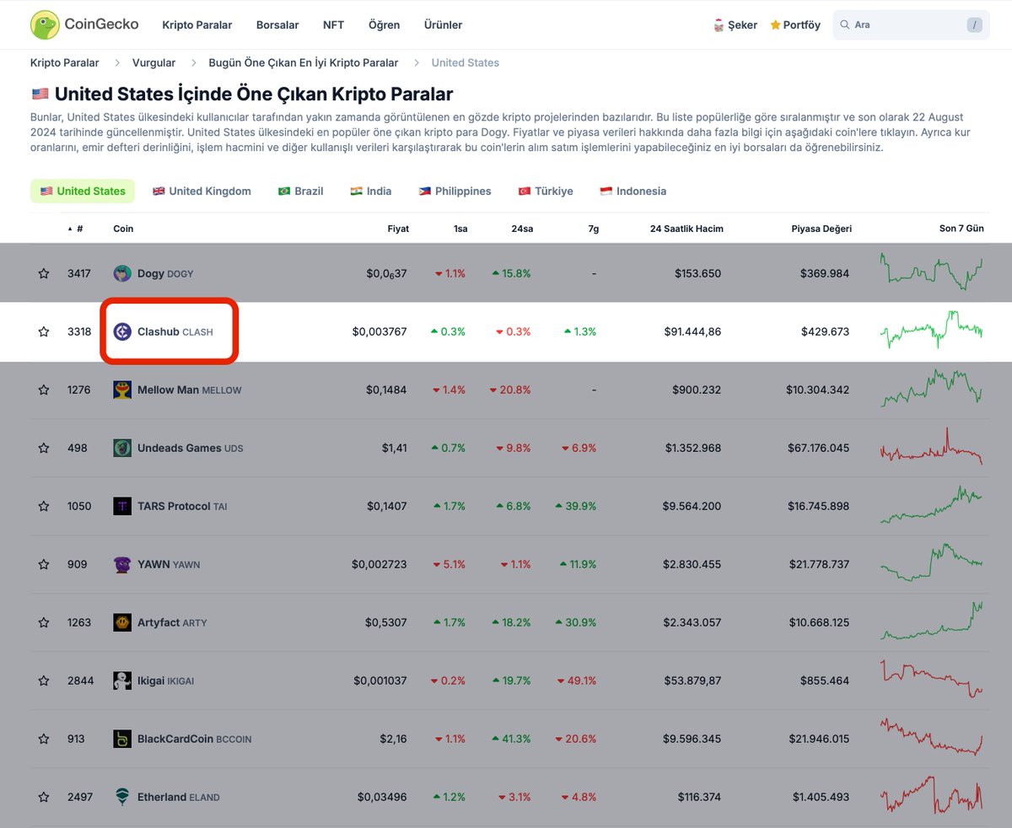Screen dimensions: 1012x828
Task: Star the Mellow Man row
Action: (x=44, y=390)
